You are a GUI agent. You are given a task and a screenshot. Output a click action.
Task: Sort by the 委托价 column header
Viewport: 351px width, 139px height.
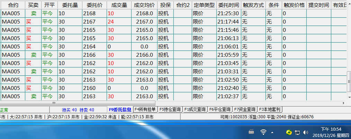[x=94, y=5]
